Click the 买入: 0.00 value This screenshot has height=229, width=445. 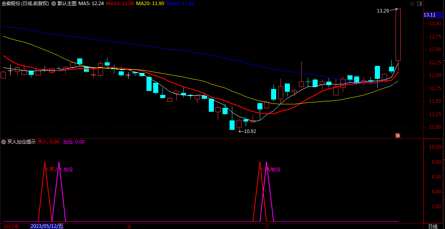(49, 142)
